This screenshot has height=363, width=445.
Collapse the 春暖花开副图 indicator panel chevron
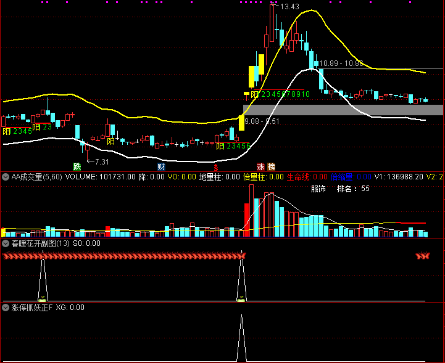tap(6, 243)
